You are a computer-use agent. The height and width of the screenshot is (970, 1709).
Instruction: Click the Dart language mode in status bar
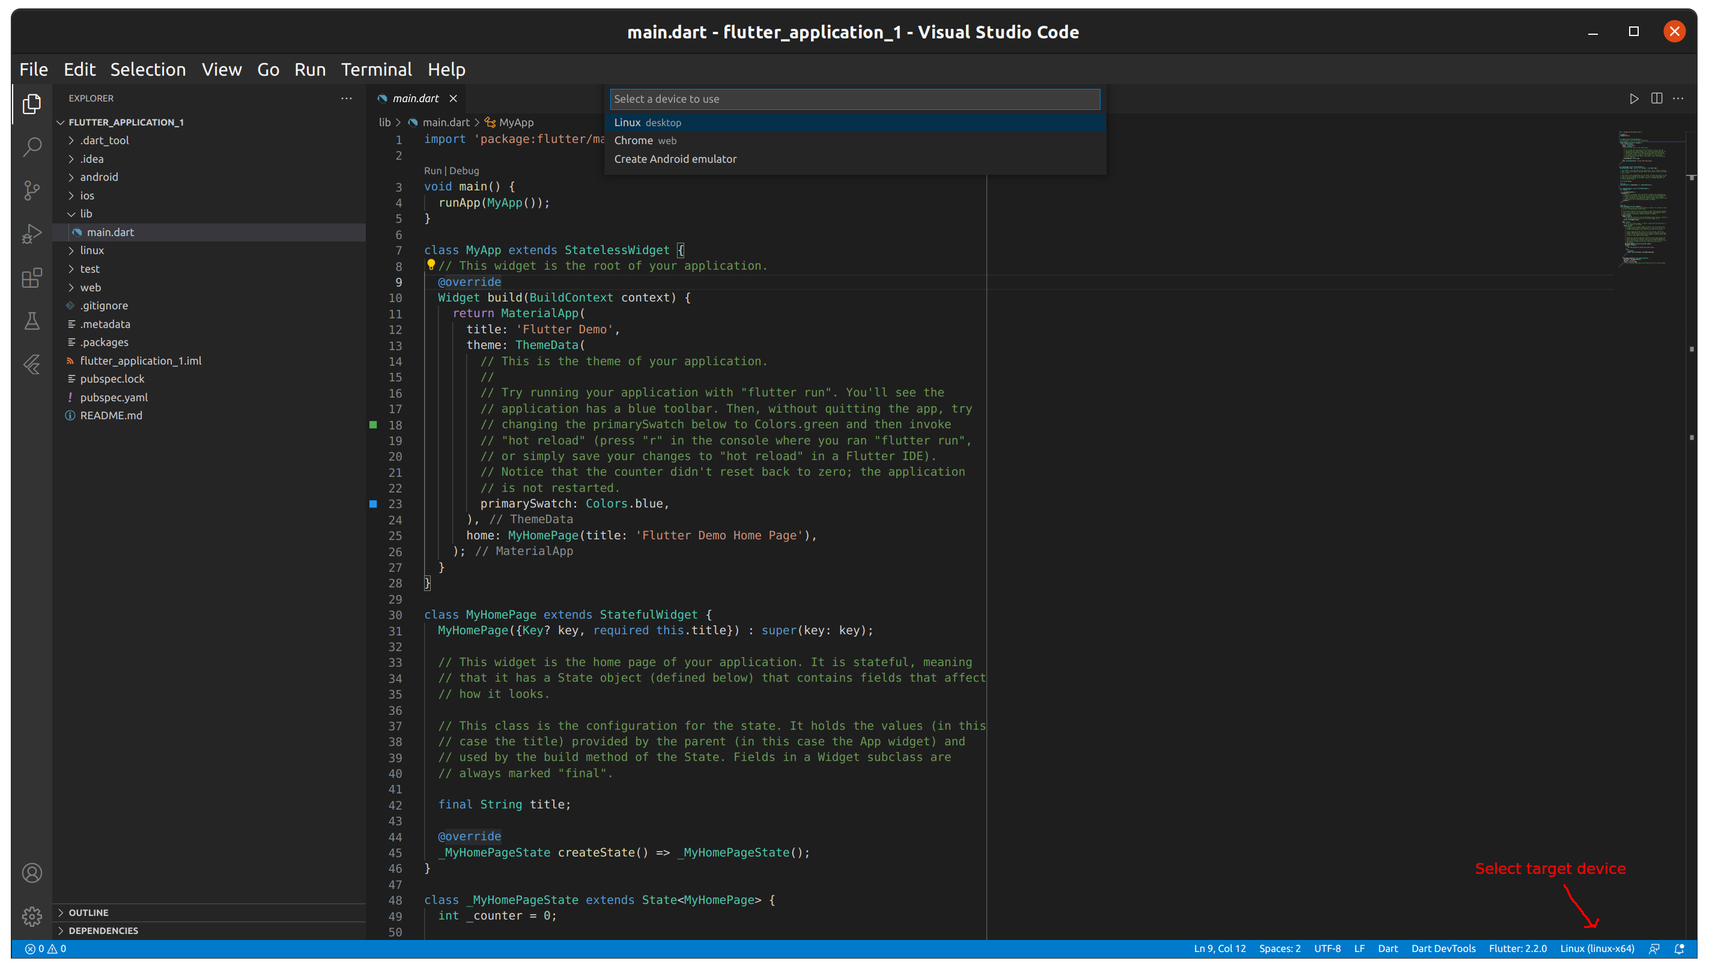[1387, 949]
